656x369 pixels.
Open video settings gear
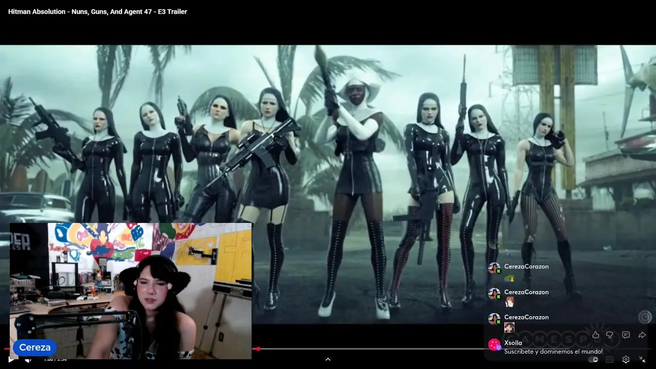626,359
